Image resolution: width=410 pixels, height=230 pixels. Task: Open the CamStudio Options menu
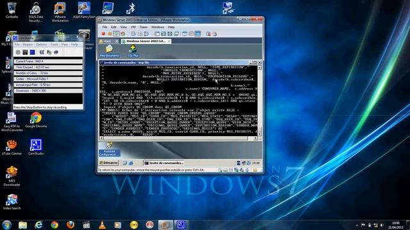42,45
